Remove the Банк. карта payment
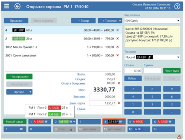The image size is (185, 140). (119, 103)
